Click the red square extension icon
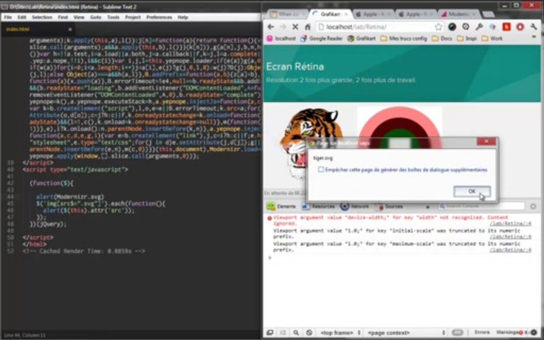Screen dimensions: 544x340 507,27
